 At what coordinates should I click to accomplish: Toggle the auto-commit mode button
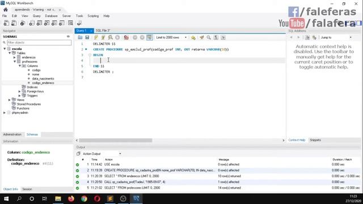(150, 37)
